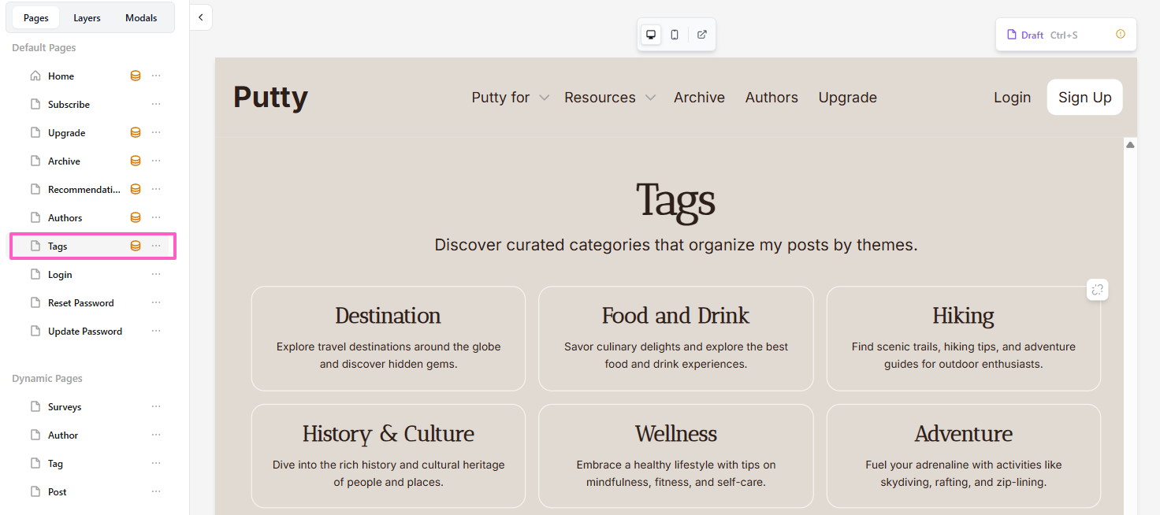Open Authors in site navigation

(x=771, y=98)
